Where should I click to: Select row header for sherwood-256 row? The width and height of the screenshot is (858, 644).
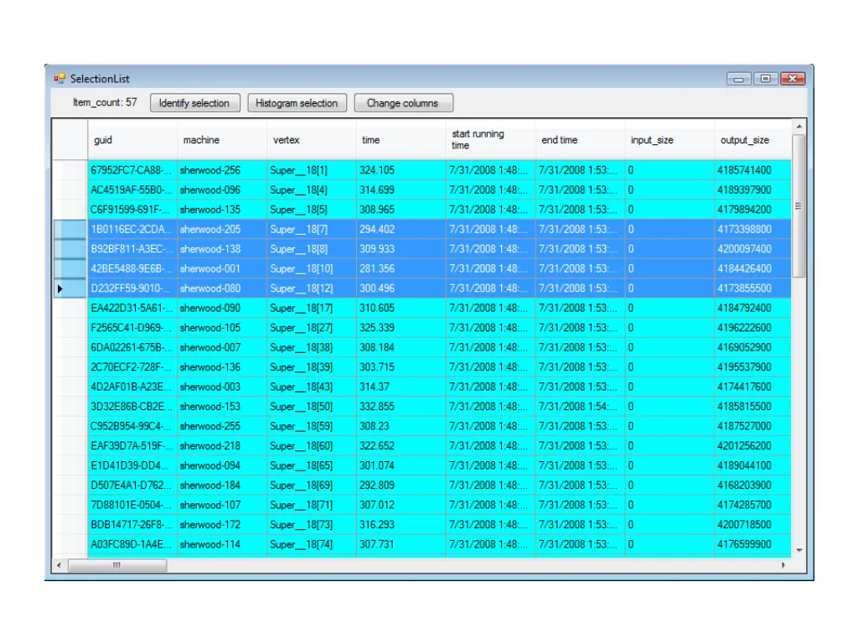[x=70, y=170]
